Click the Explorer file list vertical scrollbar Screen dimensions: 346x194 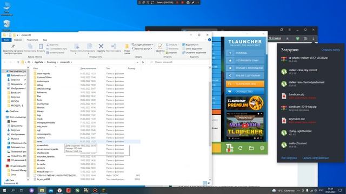tap(210, 113)
